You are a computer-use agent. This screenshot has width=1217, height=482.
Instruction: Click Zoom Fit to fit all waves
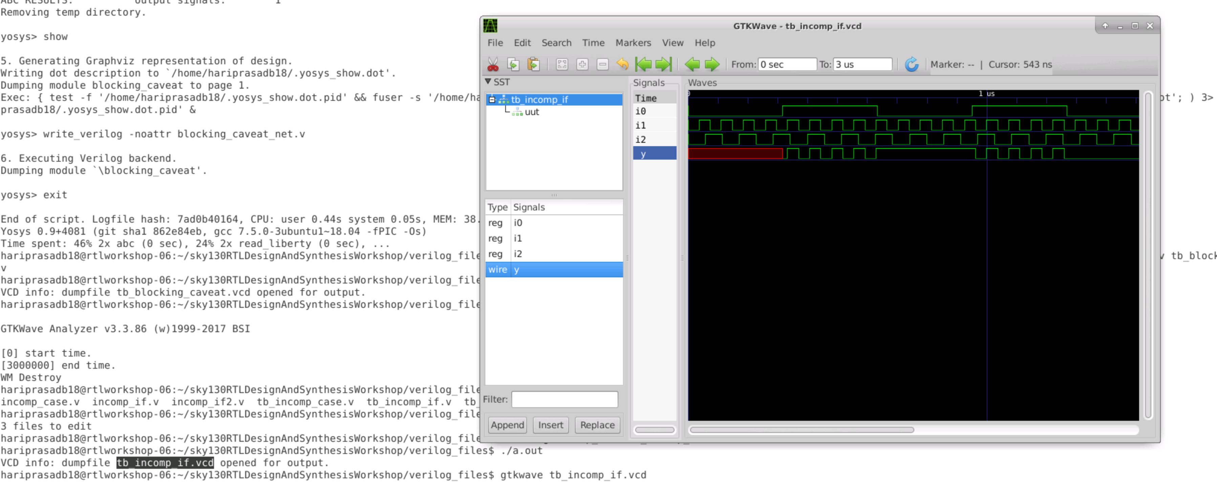click(562, 64)
